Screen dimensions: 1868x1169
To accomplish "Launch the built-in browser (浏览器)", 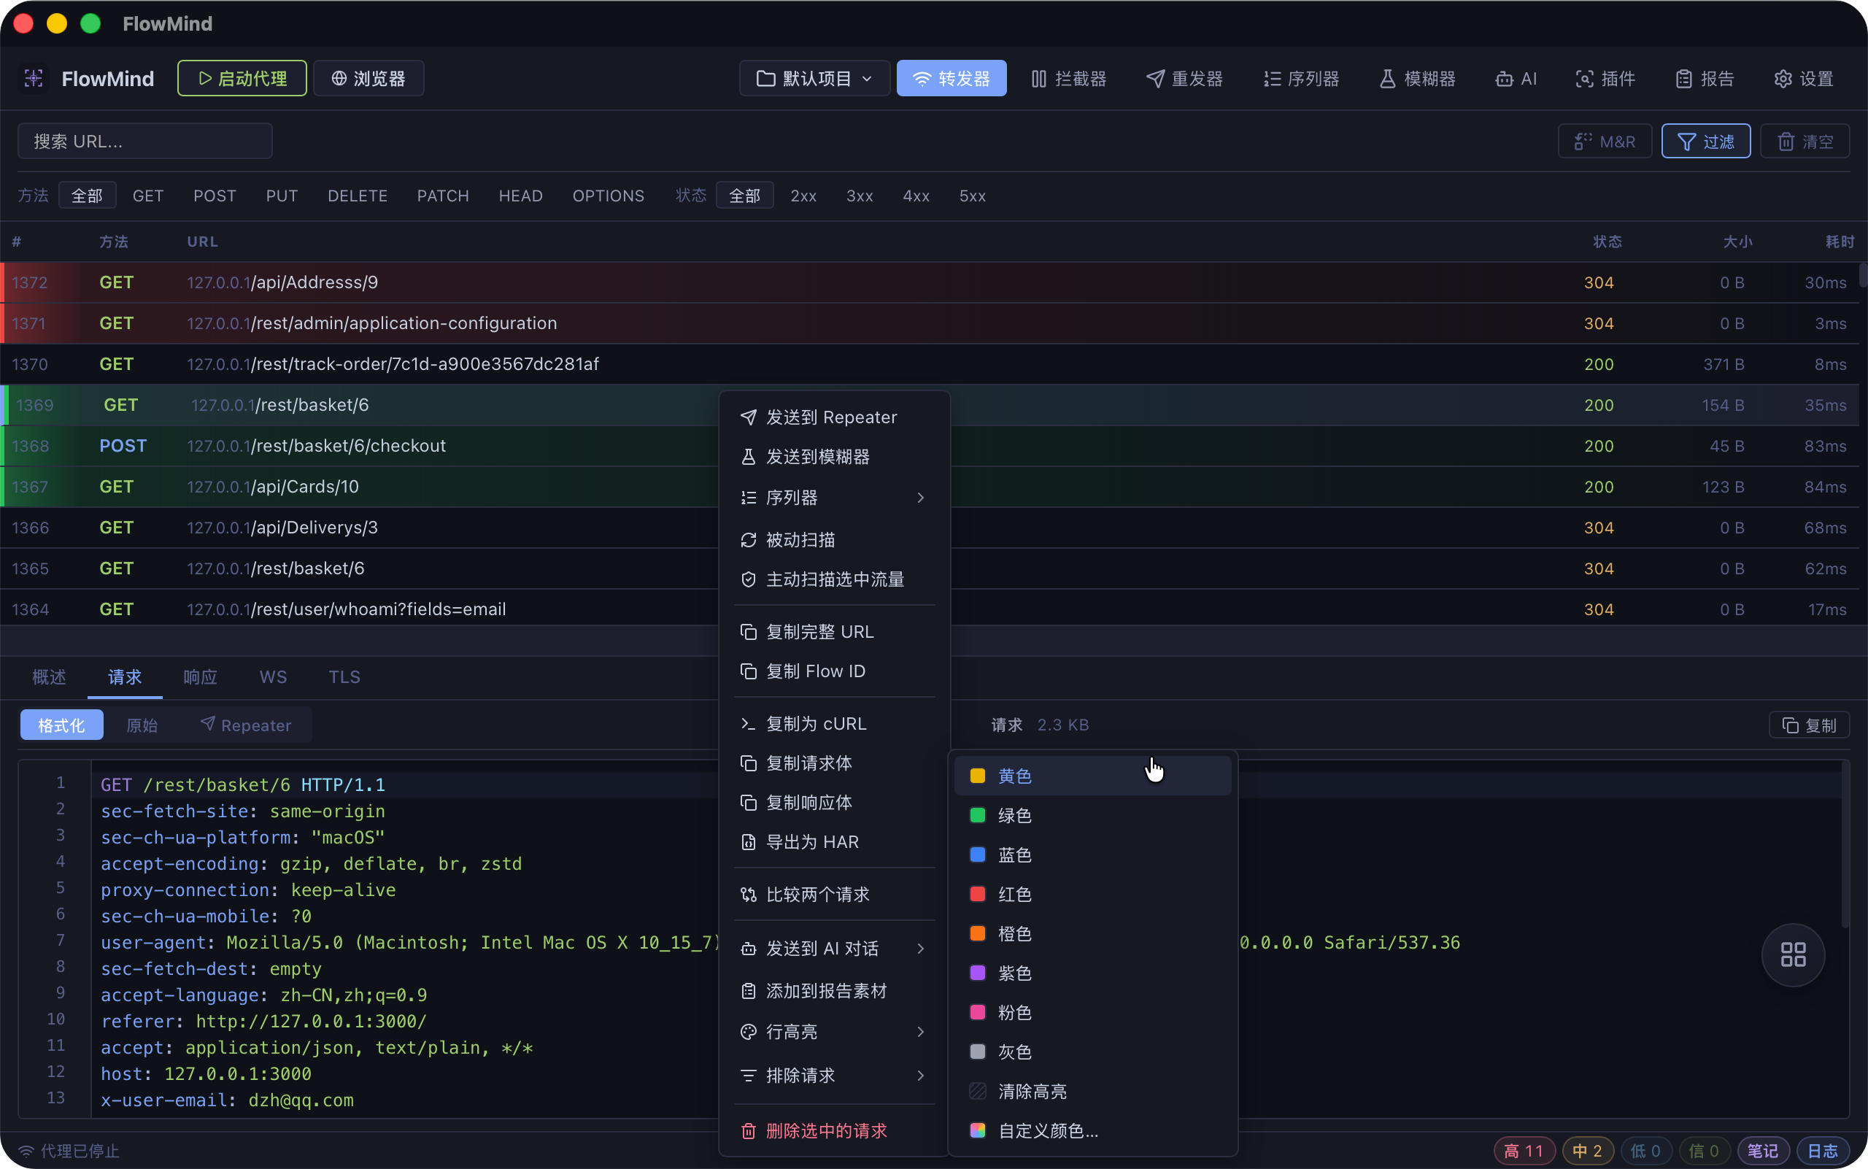I will point(368,79).
